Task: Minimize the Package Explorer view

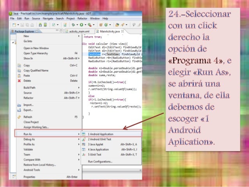Action: (x=57, y=30)
